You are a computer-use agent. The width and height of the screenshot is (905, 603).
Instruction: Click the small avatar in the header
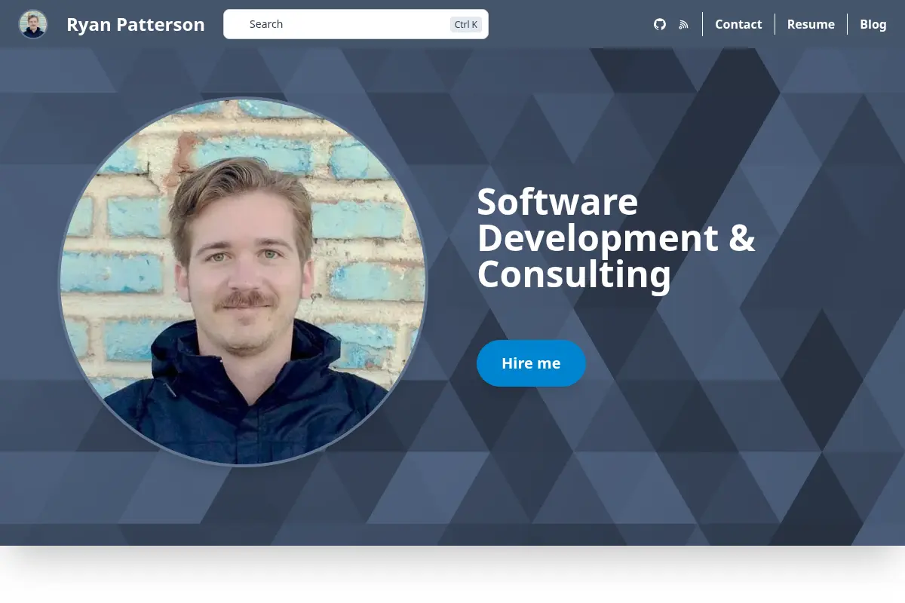coord(33,24)
